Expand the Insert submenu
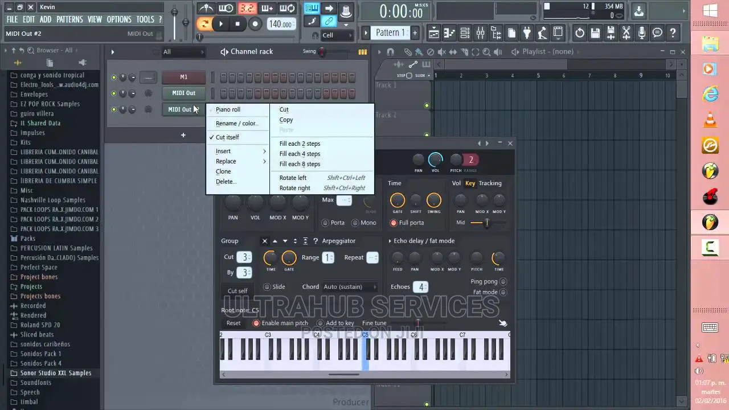This screenshot has width=729, height=410. pyautogui.click(x=238, y=151)
